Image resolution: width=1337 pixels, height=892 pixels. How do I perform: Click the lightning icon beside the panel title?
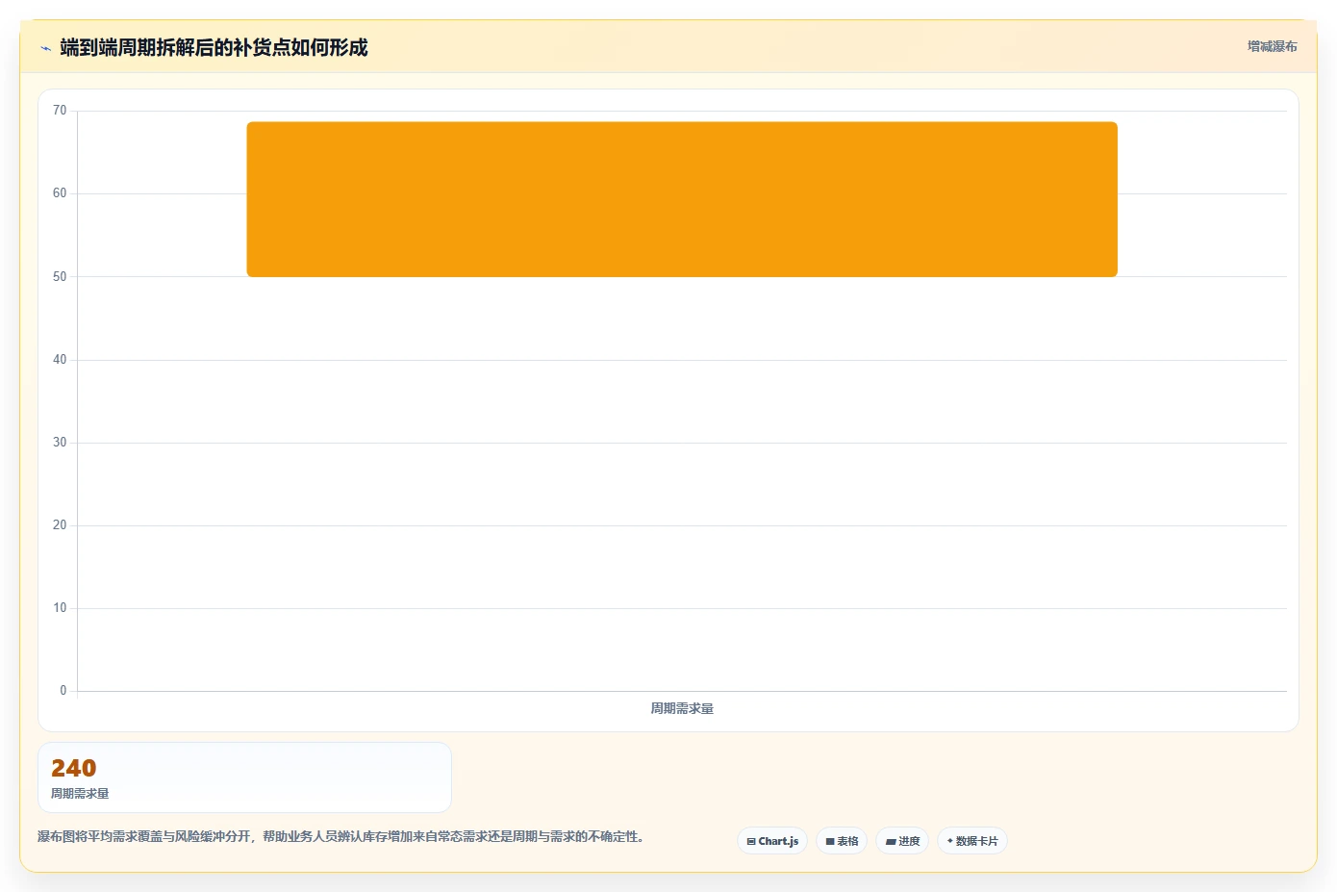(x=45, y=48)
